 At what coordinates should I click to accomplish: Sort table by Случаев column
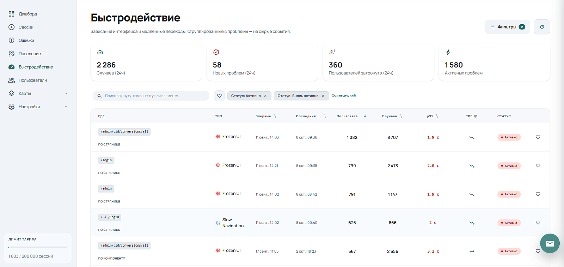pyautogui.click(x=401, y=116)
